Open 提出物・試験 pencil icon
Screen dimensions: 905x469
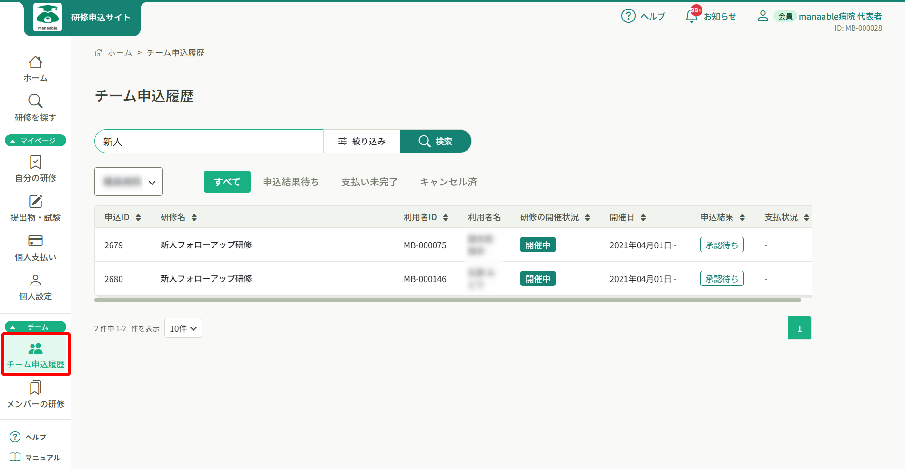point(35,202)
